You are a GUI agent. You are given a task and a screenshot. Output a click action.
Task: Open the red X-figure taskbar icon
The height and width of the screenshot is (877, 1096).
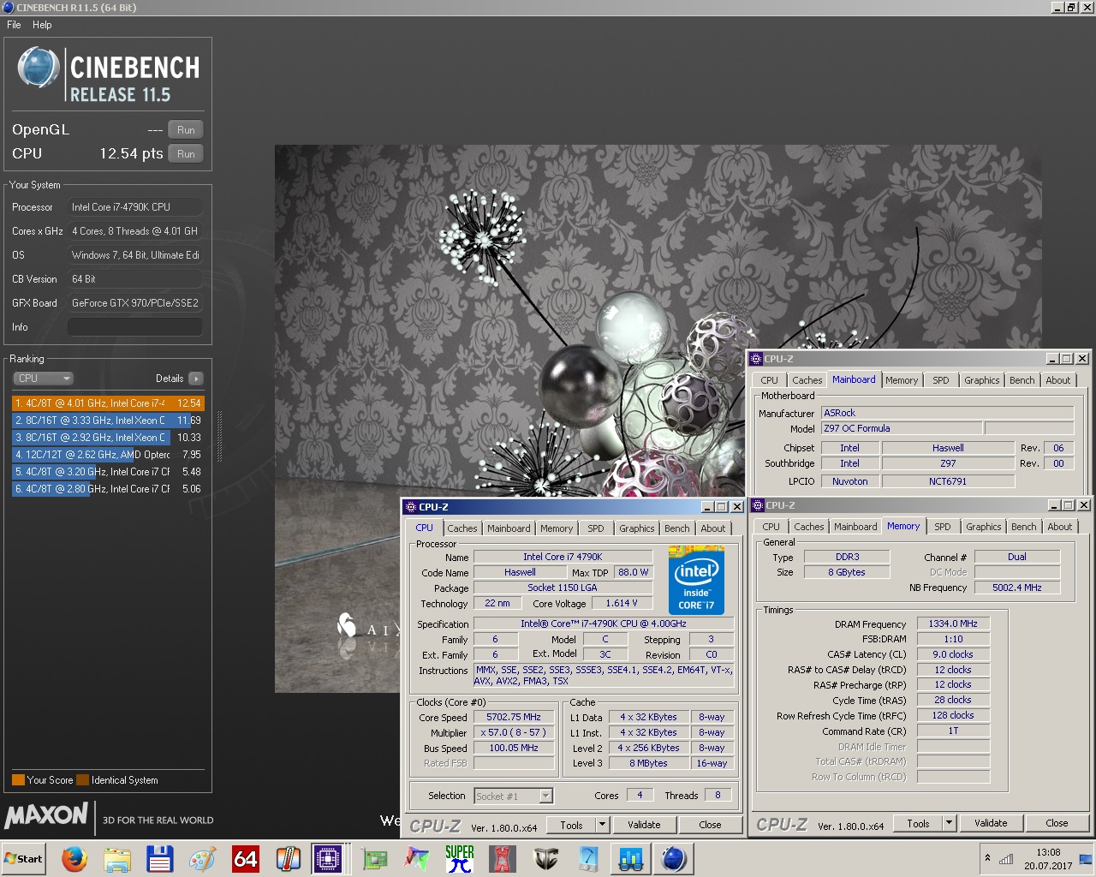503,859
